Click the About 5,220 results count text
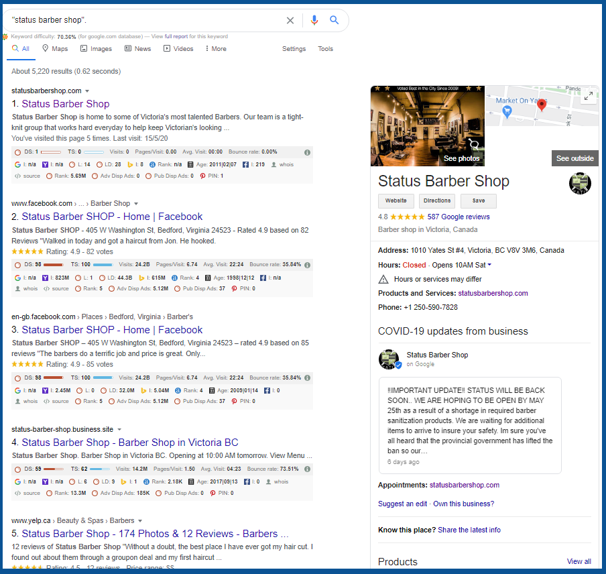Image resolution: width=606 pixels, height=574 pixels. click(66, 72)
